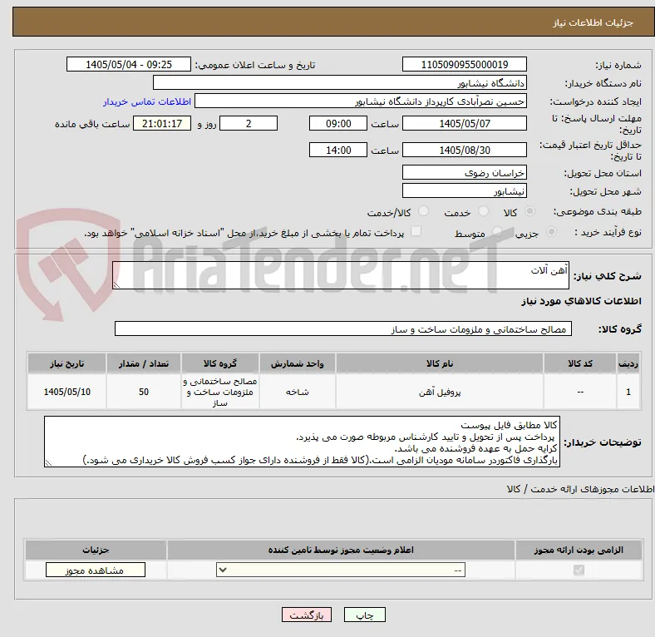Screen dimensions: 655x637
Task: Click the چاپ print button
Action: [x=365, y=615]
